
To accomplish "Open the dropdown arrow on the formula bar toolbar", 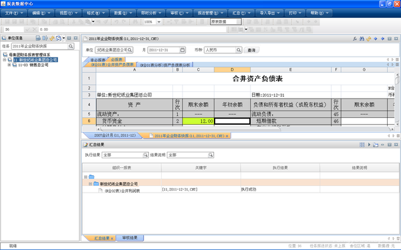I will tap(246, 29).
